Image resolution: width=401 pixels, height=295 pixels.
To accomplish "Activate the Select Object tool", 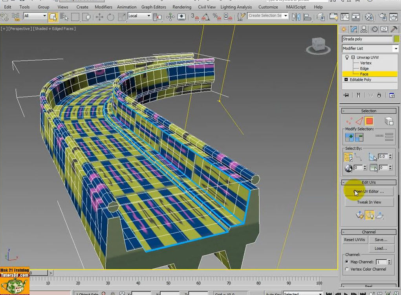I will pyautogui.click(x=53, y=17).
